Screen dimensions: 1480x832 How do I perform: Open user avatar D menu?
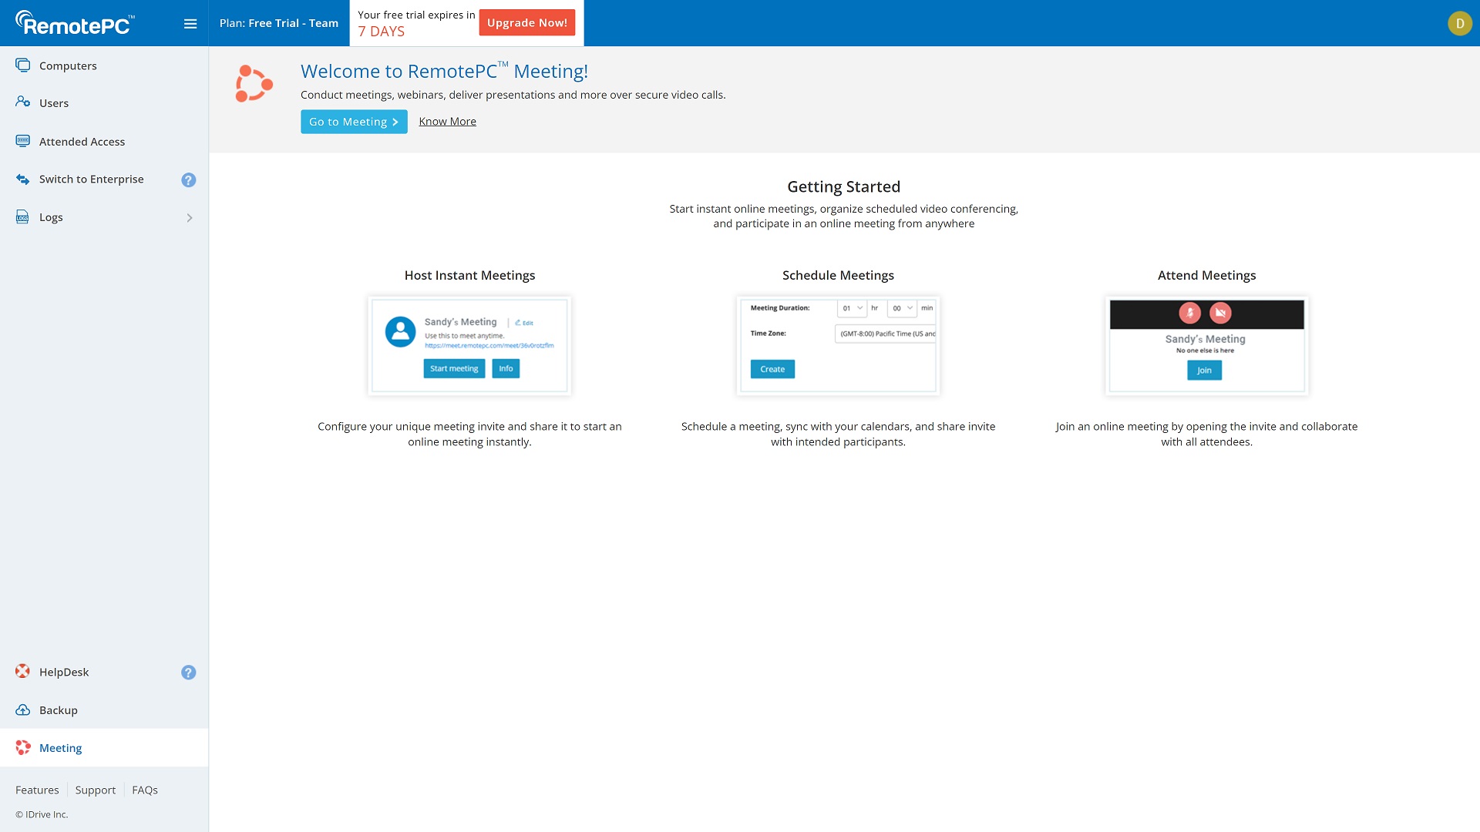coord(1459,23)
